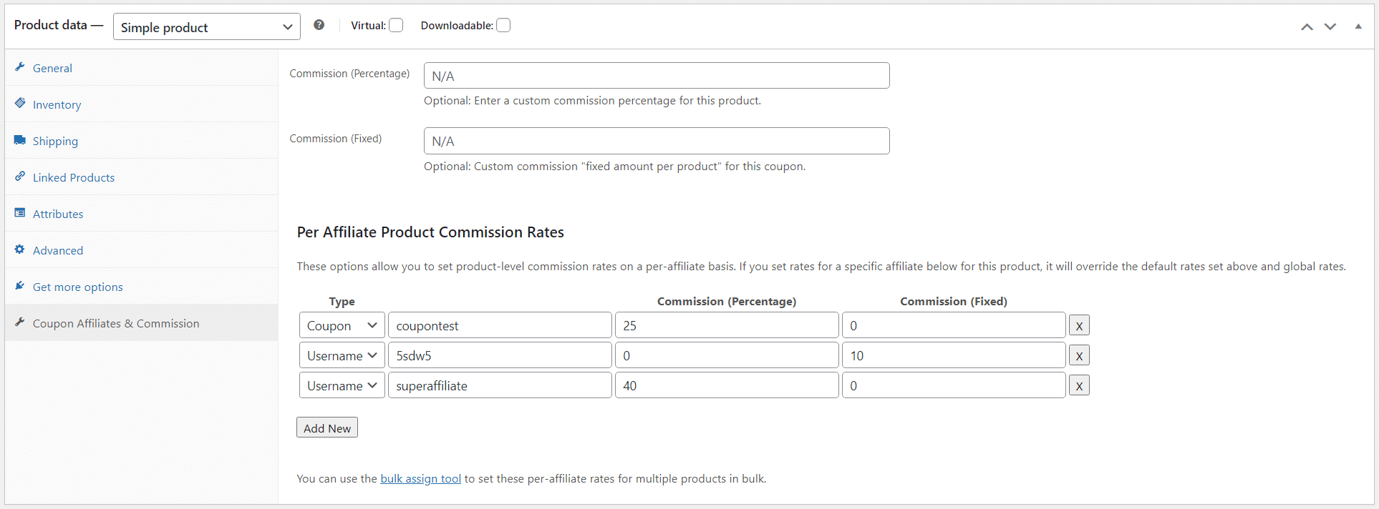Click the fixed commission field showing 10
Image resolution: width=1379 pixels, height=509 pixels.
click(954, 355)
